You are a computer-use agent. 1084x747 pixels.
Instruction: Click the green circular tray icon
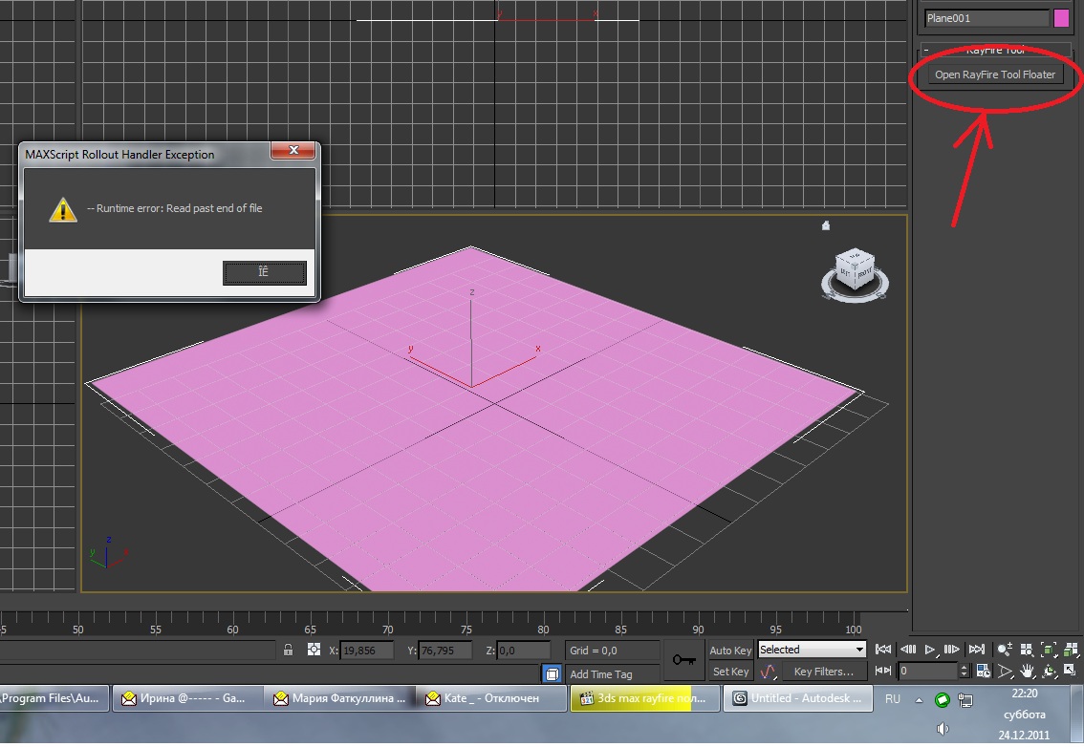click(942, 700)
